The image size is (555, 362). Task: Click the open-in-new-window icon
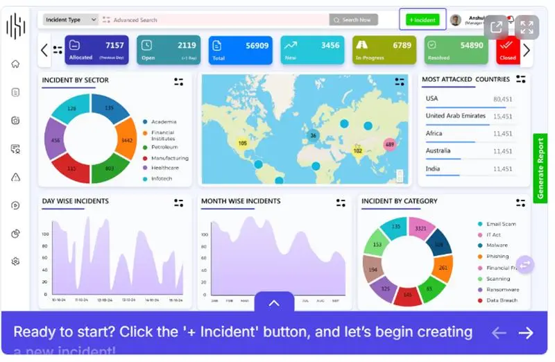pos(497,27)
